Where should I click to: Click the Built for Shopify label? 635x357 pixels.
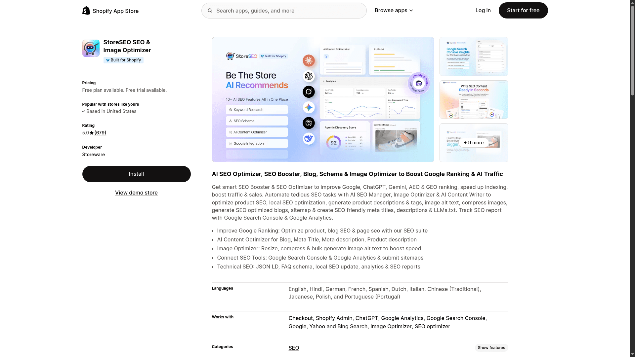point(126,60)
